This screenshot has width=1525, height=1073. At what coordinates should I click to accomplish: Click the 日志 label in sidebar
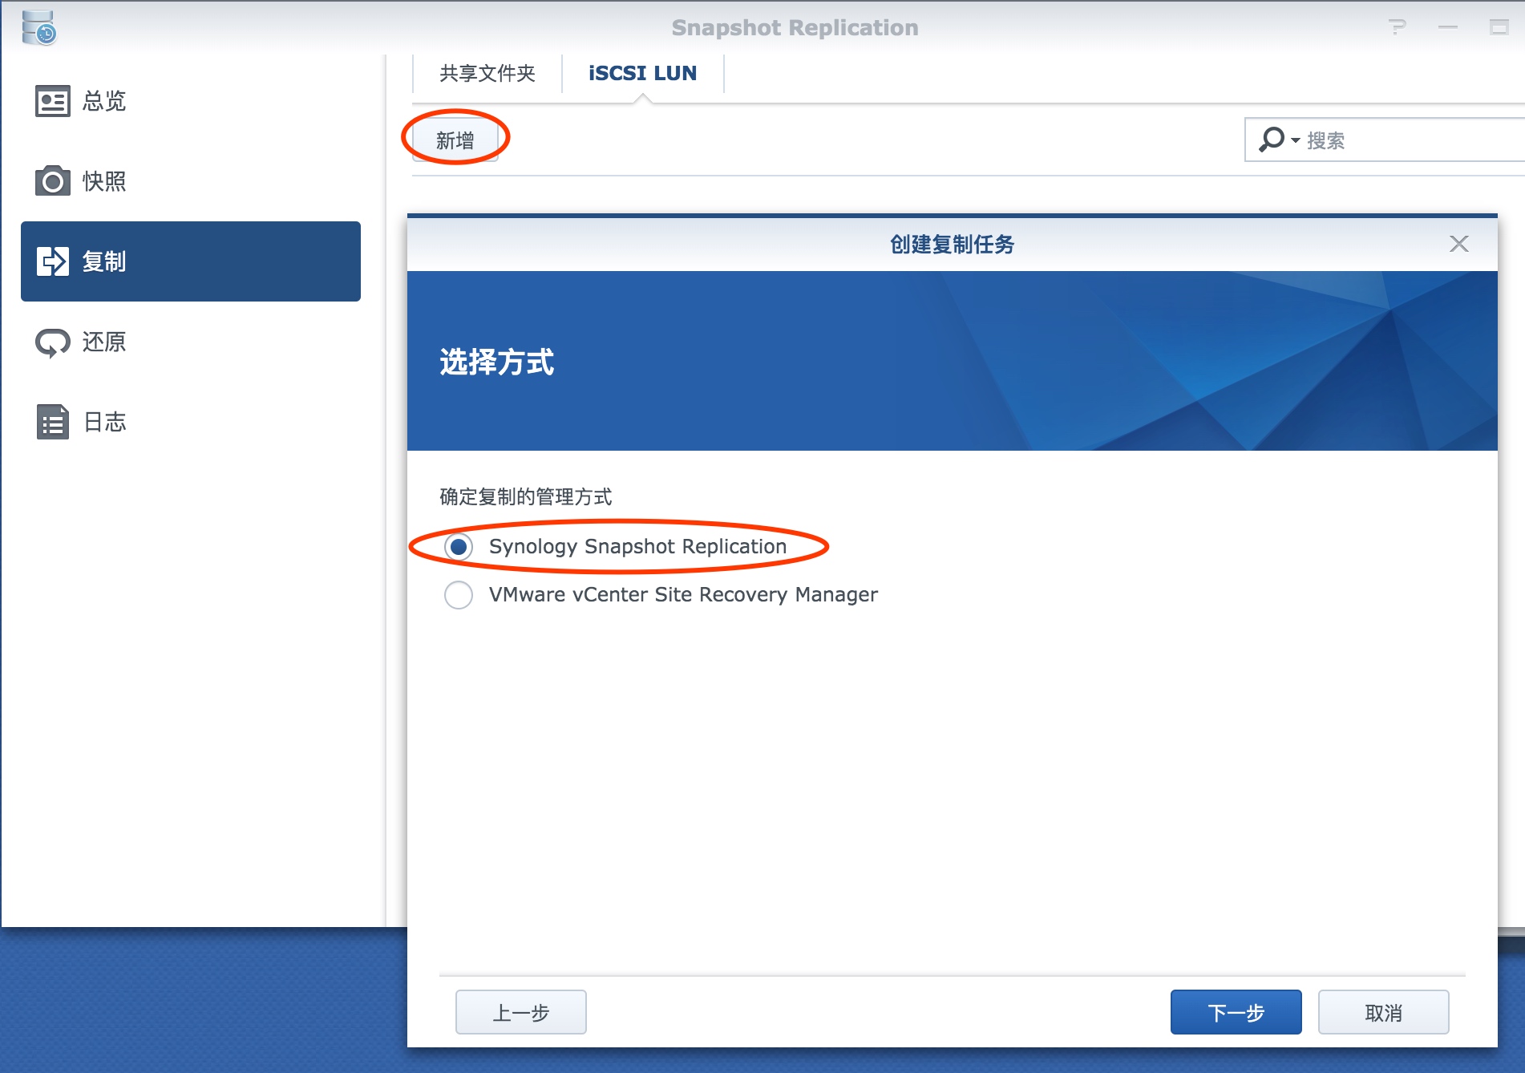tap(104, 422)
